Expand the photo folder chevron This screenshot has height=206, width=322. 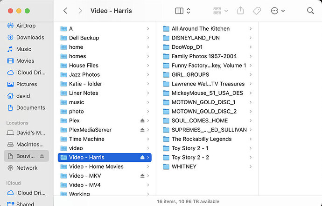pos(148,112)
